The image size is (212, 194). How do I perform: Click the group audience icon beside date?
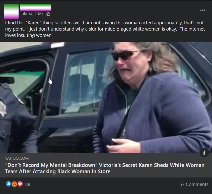pyautogui.click(x=48, y=14)
